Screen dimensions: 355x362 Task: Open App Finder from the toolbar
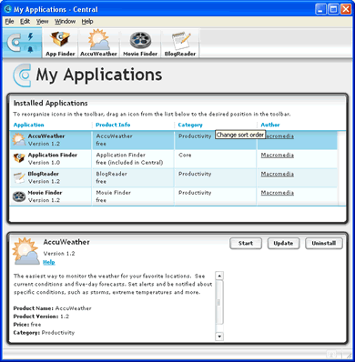click(x=60, y=43)
